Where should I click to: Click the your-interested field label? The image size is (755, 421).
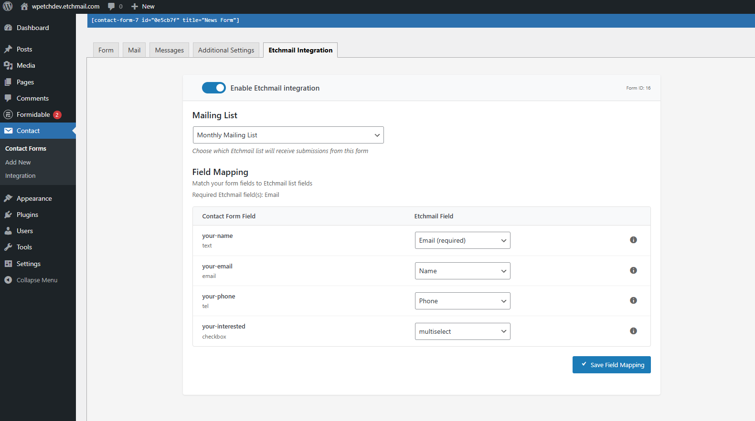pyautogui.click(x=223, y=326)
